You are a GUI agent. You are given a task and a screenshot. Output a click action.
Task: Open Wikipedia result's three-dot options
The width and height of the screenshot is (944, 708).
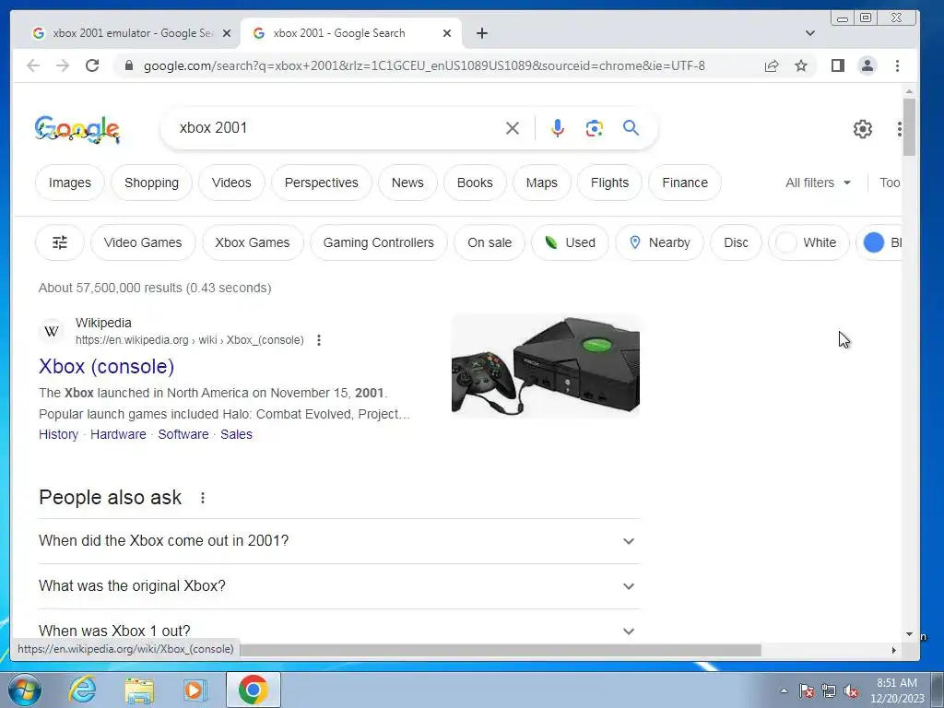[319, 340]
